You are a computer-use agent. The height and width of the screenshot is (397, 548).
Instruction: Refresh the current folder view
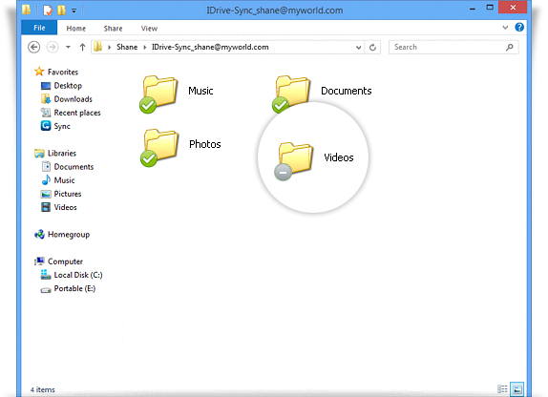point(372,47)
